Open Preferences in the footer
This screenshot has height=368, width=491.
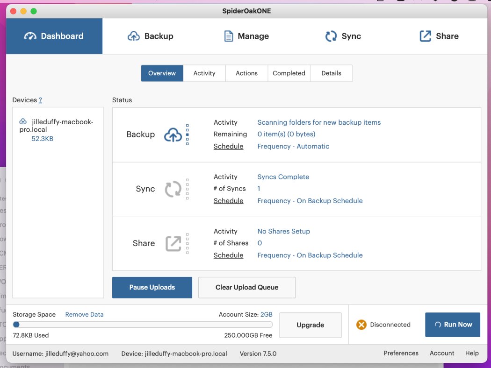[x=401, y=353]
